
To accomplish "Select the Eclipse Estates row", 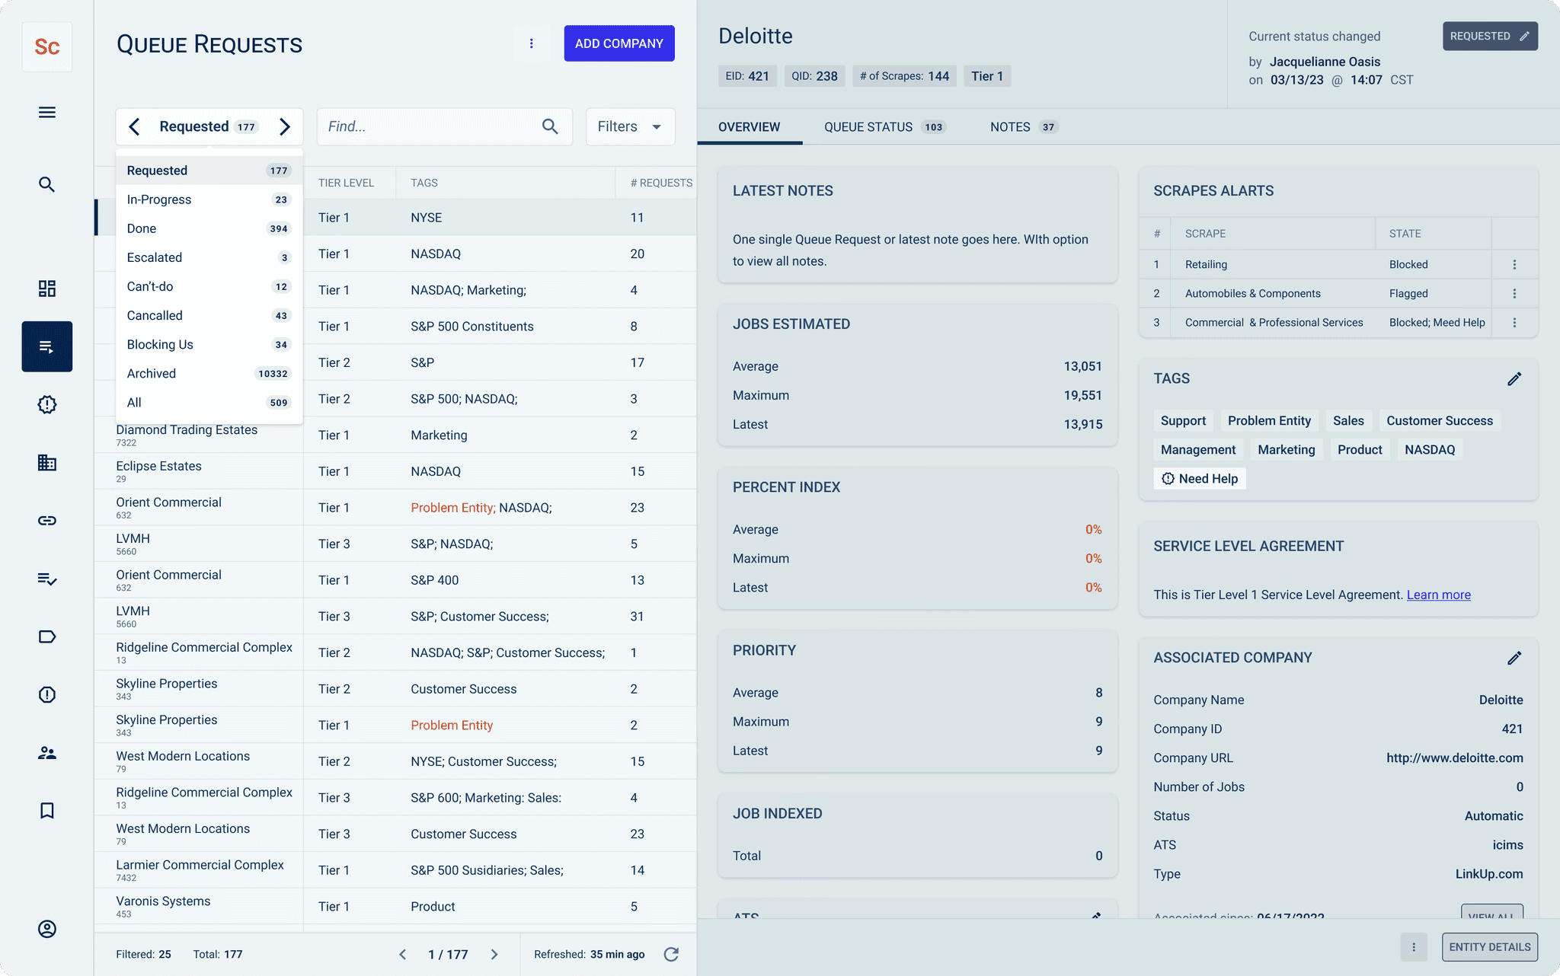I will (395, 471).
